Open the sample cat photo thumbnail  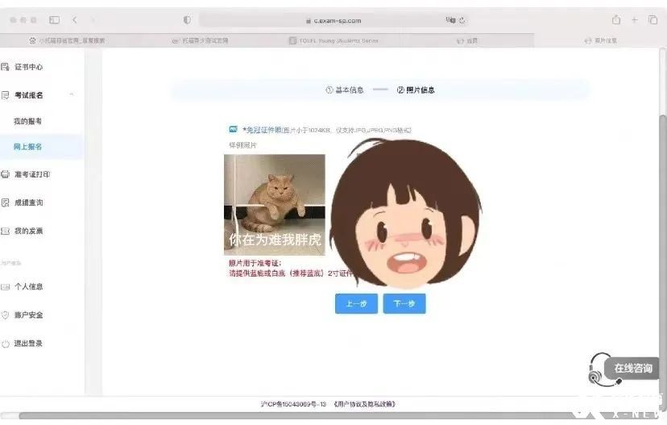click(x=275, y=205)
